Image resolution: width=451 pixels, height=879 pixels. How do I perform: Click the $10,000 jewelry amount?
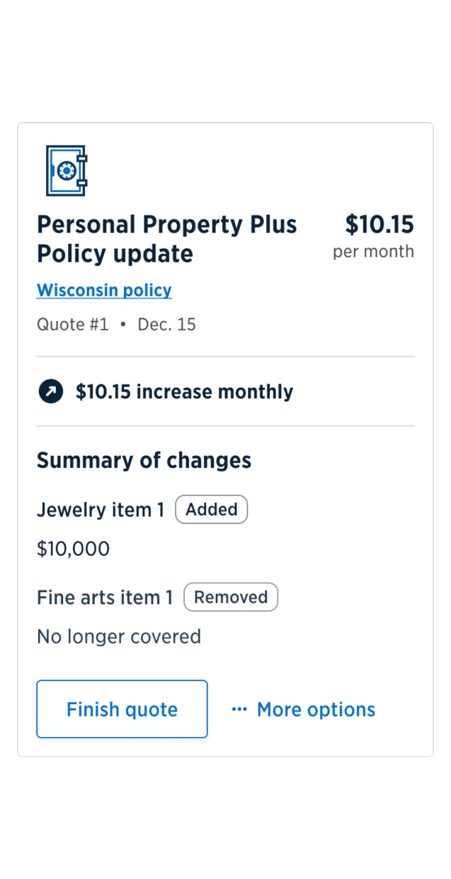73,549
